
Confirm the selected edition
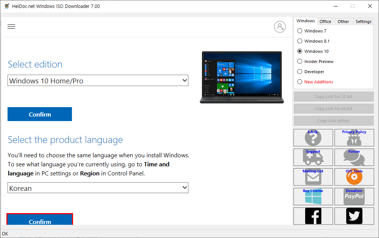coord(40,114)
